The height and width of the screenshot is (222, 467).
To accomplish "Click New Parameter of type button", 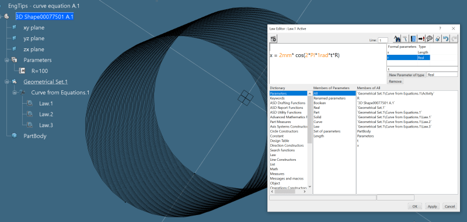I will coord(406,75).
